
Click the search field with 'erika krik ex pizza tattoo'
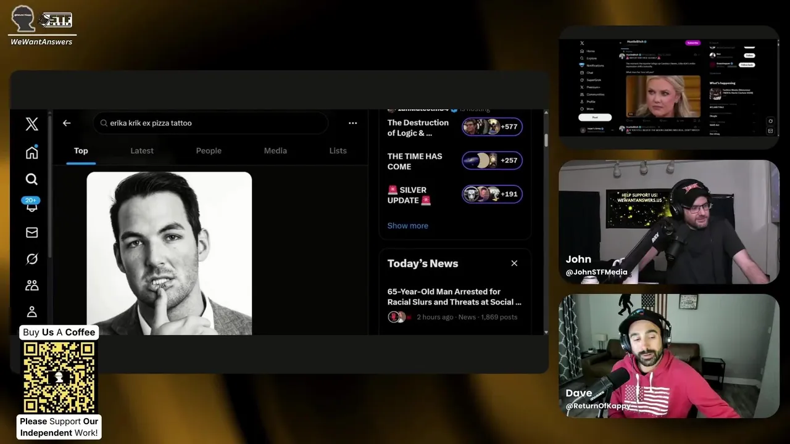coord(210,123)
